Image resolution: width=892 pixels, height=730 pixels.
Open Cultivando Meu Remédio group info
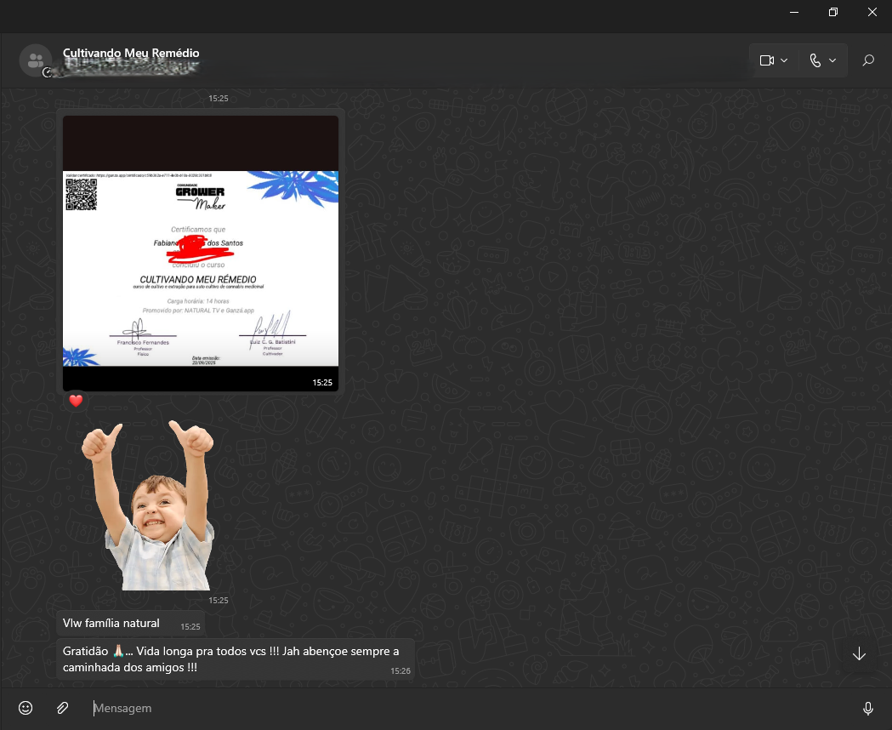click(x=131, y=54)
